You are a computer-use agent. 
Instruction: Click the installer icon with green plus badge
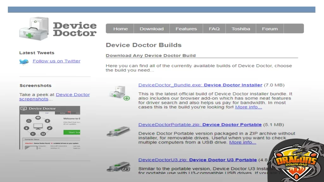(x=120, y=93)
